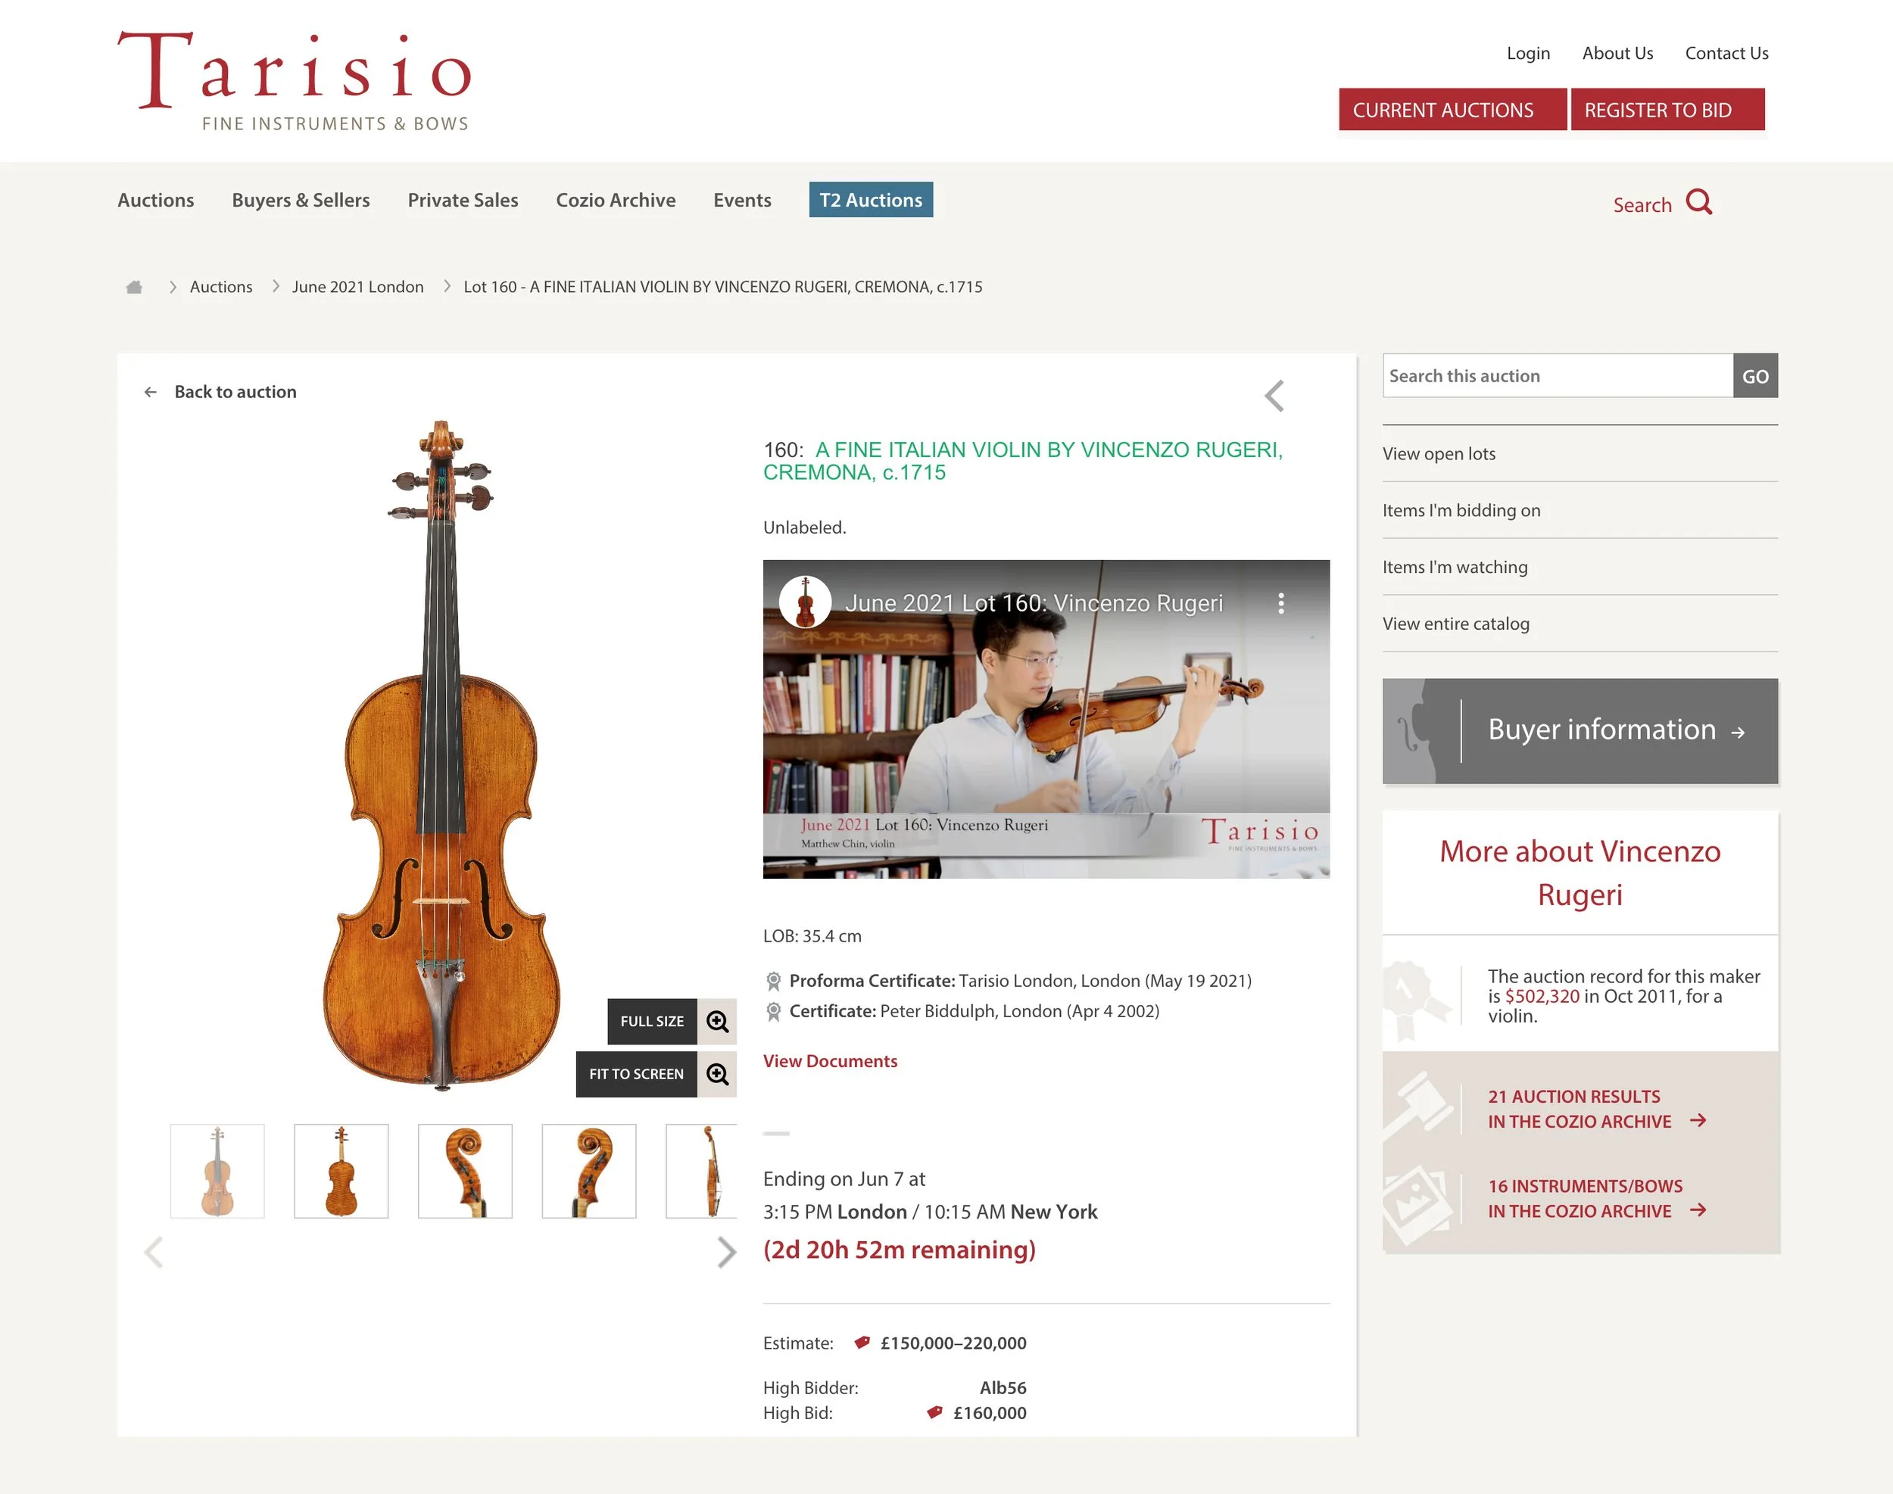Image resolution: width=1893 pixels, height=1494 pixels.
Task: Click the search magnifier icon
Action: coord(1698,202)
